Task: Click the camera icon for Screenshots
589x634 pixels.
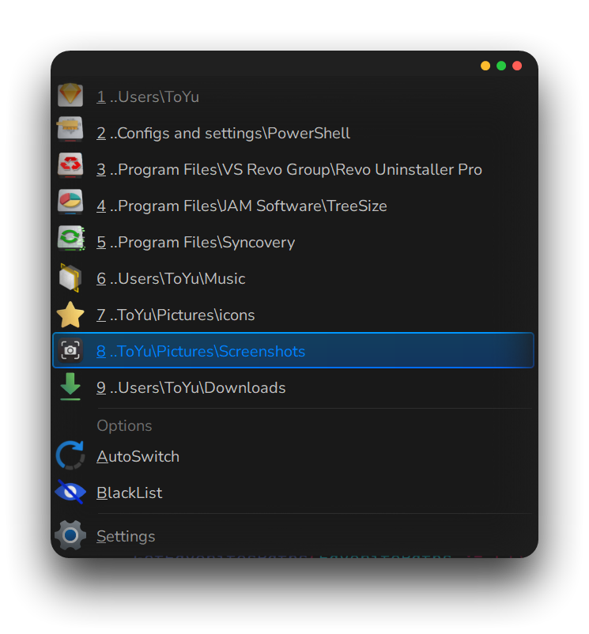Action: [x=70, y=350]
